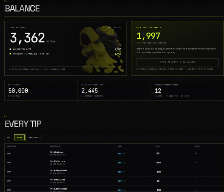This screenshot has height=192, width=224.
Task: Click the PROOF column header
Action: 198,146
